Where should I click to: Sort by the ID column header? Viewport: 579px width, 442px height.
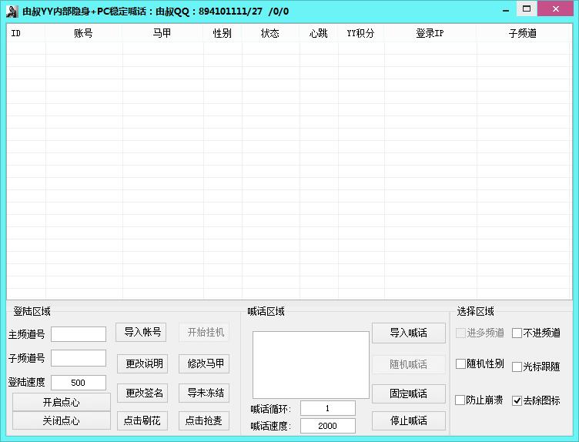(26, 34)
